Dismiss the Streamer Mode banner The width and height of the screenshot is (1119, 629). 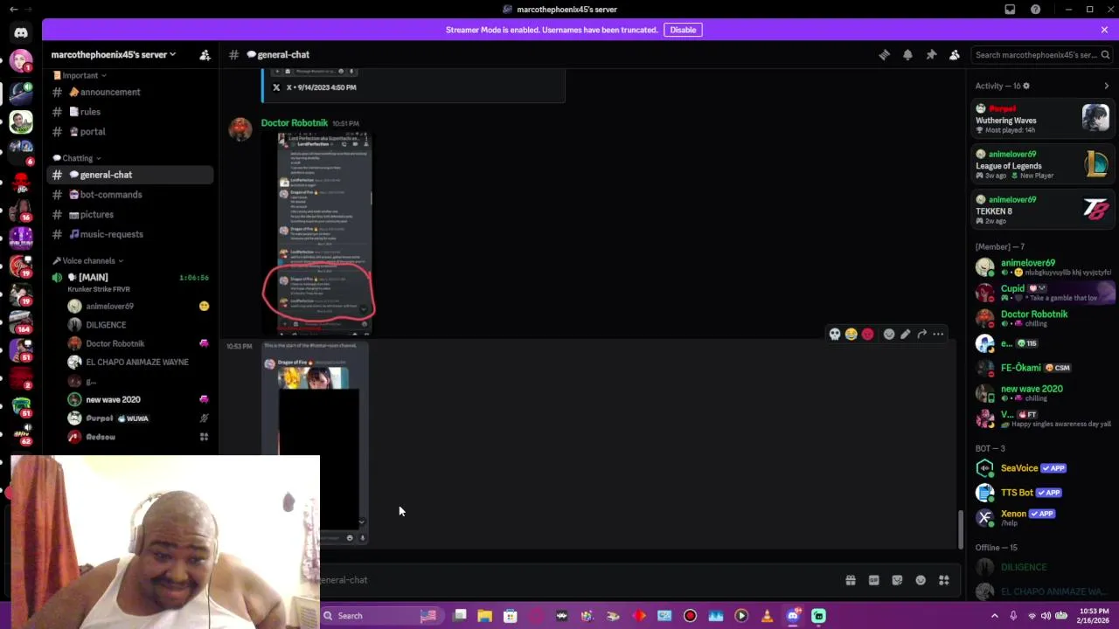[x=1104, y=30]
